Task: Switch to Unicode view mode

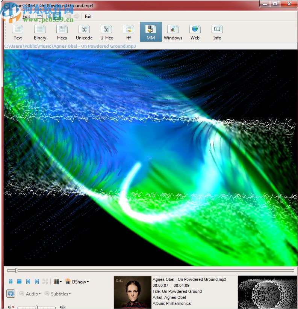Action: click(84, 32)
